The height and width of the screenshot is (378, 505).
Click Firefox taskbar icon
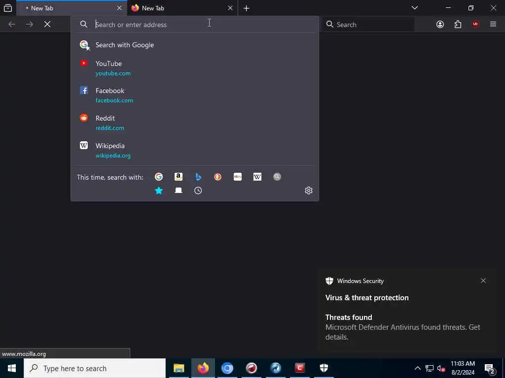click(x=203, y=368)
